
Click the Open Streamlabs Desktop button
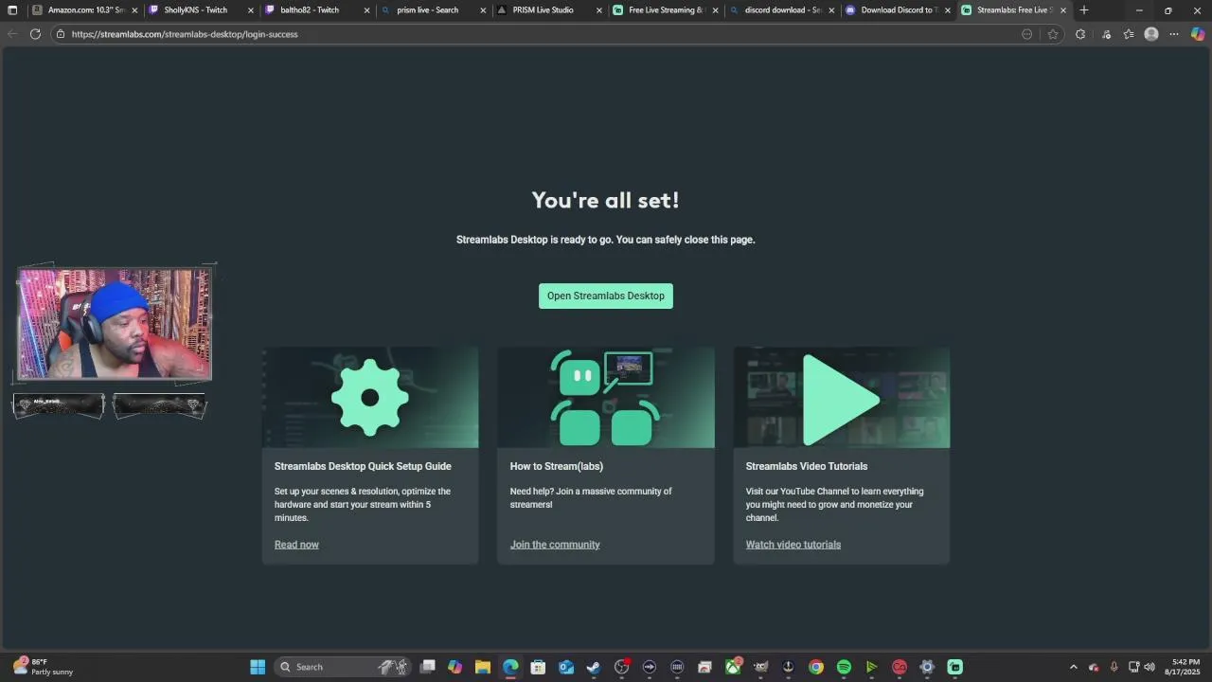606,296
